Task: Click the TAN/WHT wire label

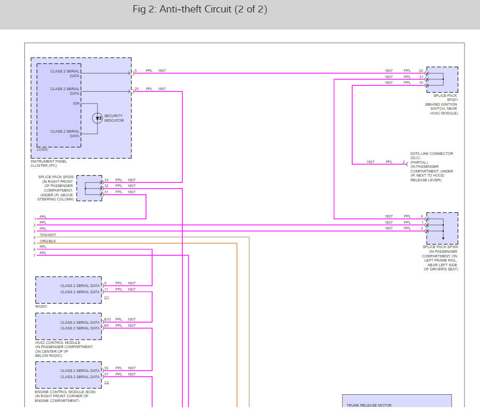Action: (x=48, y=235)
